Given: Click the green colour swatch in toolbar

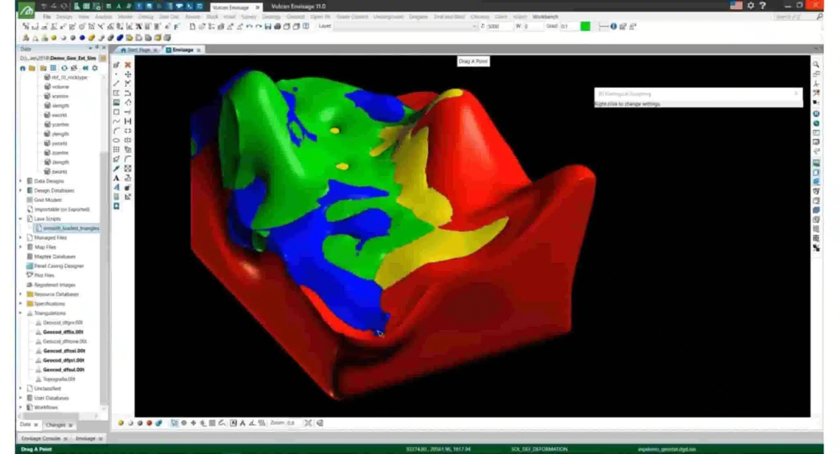Looking at the screenshot, I should click(585, 26).
